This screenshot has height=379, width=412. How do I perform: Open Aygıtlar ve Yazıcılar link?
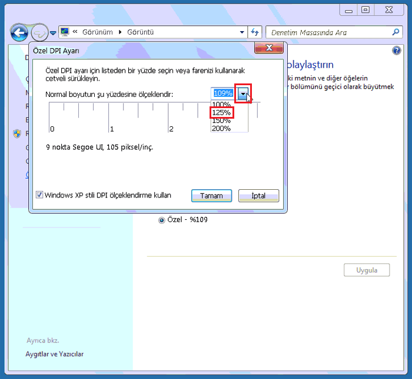54,354
